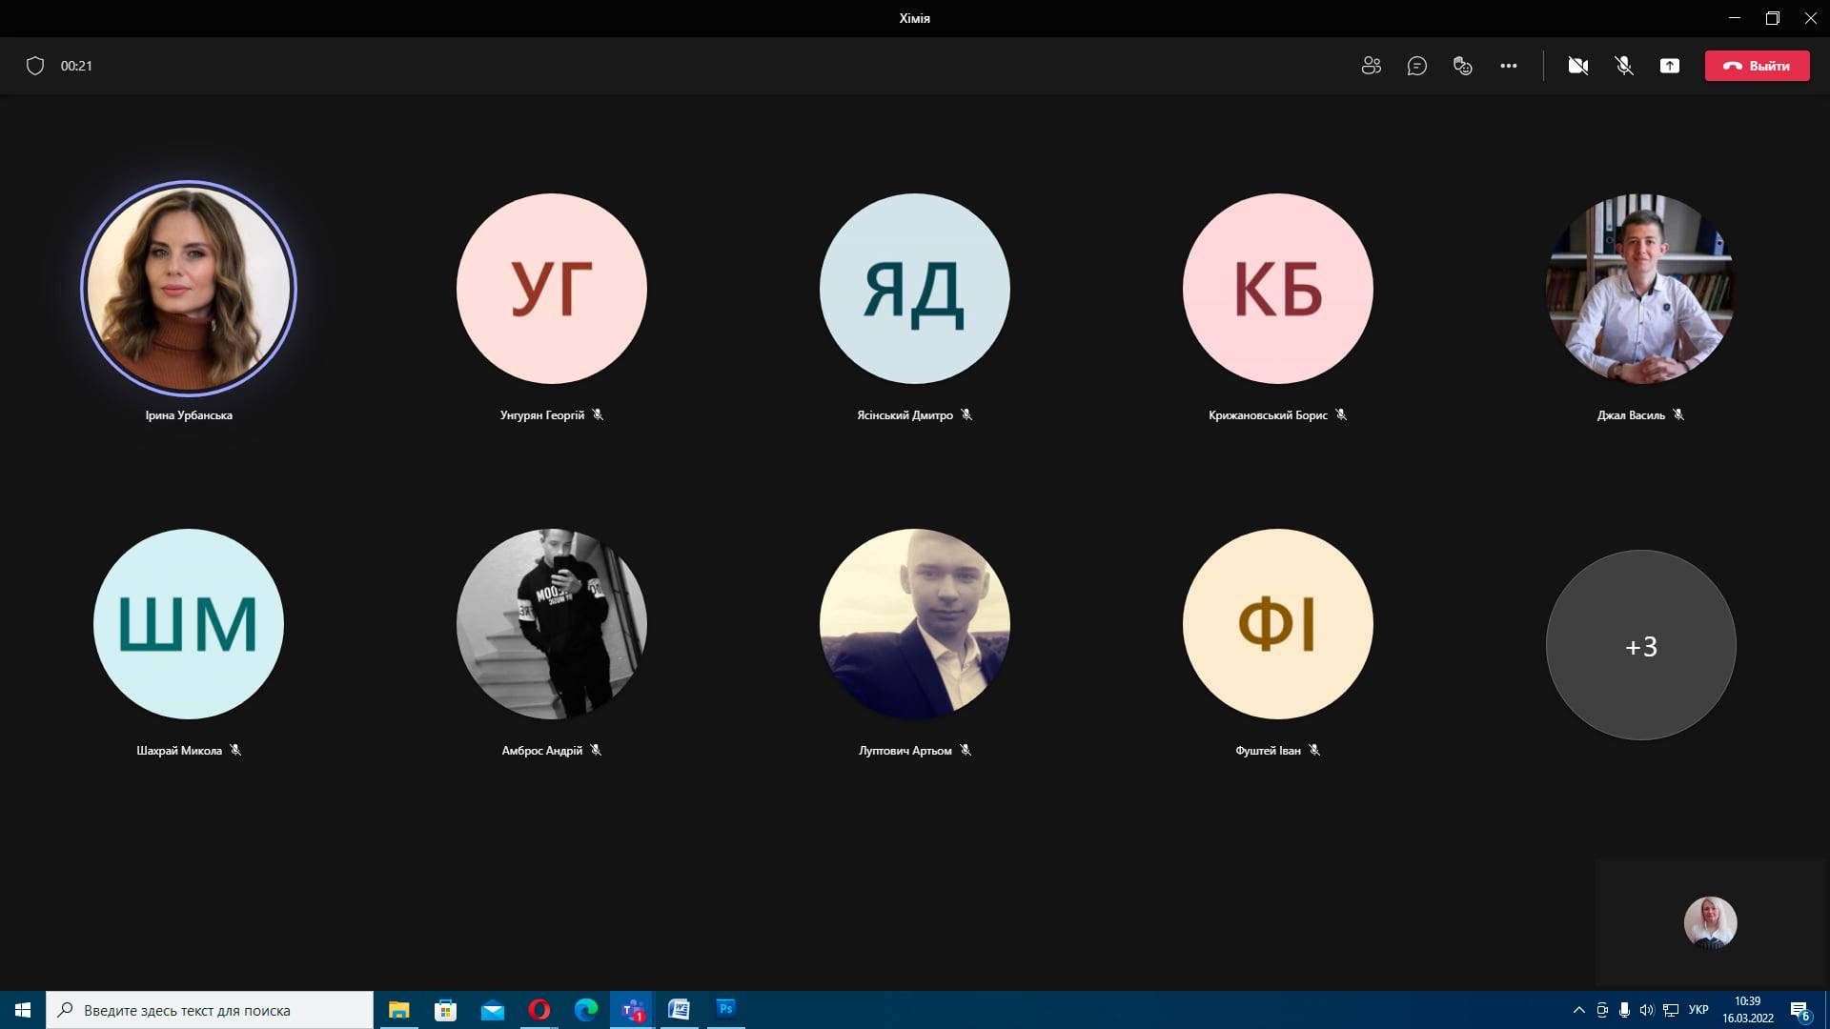
Task: Open the More actions ellipsis
Action: [x=1508, y=66]
